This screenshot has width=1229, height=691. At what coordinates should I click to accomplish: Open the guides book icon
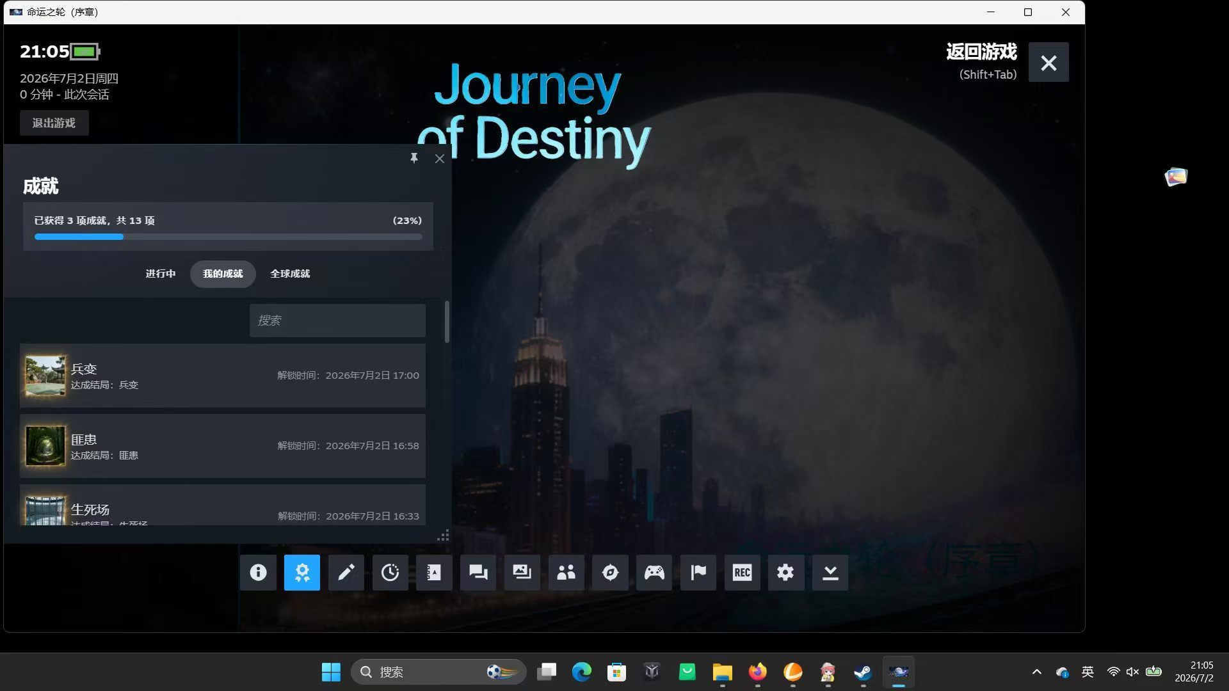[434, 572]
